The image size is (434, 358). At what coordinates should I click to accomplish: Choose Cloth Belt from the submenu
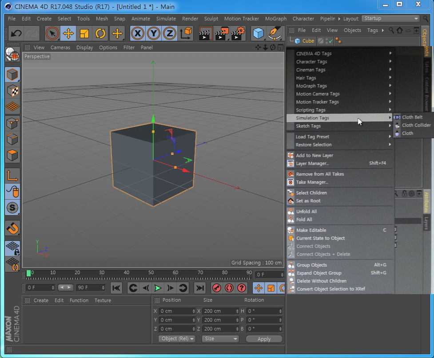point(413,117)
